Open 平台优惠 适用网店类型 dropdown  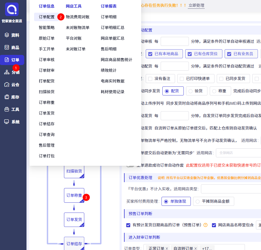(x=231, y=189)
